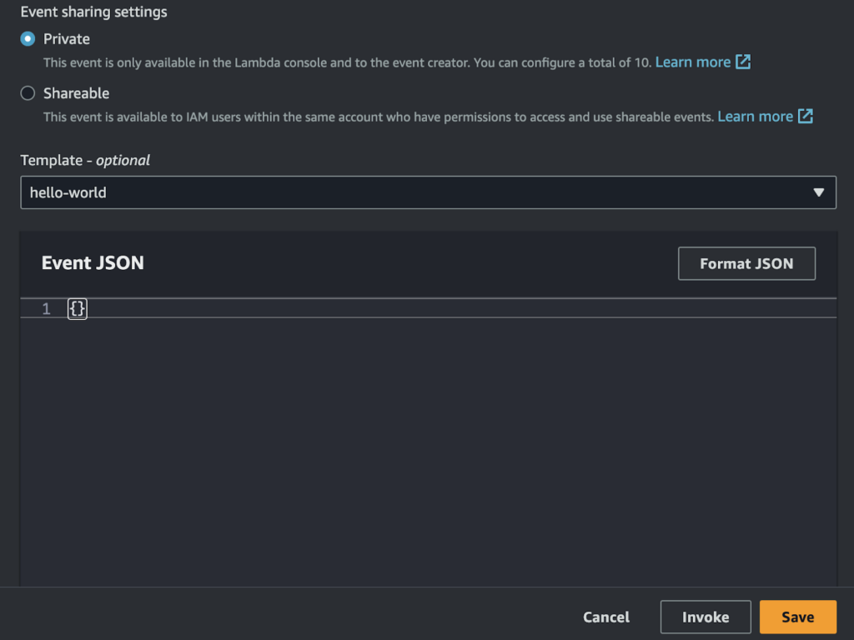
Task: Open Learn more link for Private events
Action: coord(692,62)
